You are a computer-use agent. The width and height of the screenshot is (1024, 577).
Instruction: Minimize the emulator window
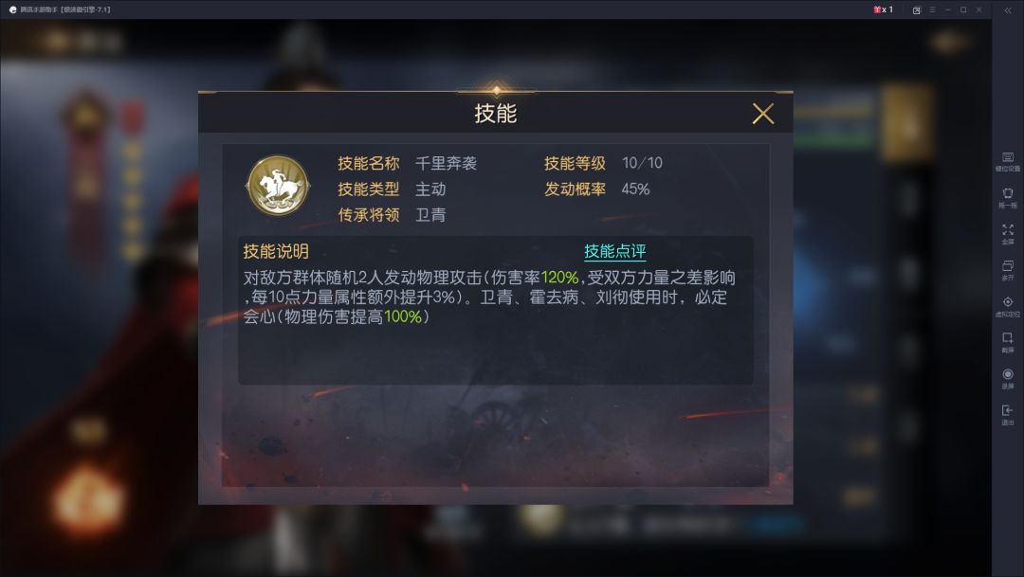947,9
